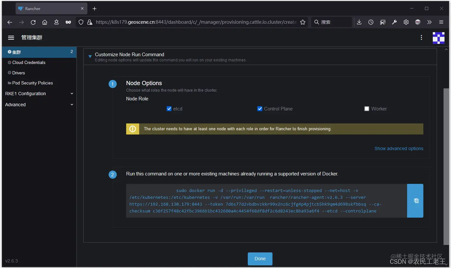Go to the browser home page
451x268 pixels.
[x=45, y=22]
